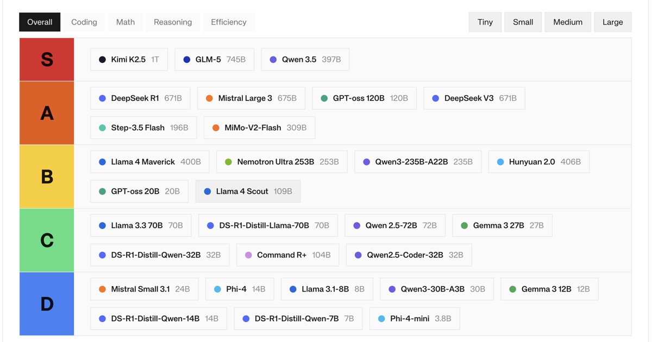Switch to the Coding tab

(x=84, y=22)
